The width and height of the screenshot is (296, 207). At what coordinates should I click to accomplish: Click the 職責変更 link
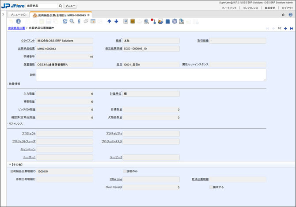point(270,8)
